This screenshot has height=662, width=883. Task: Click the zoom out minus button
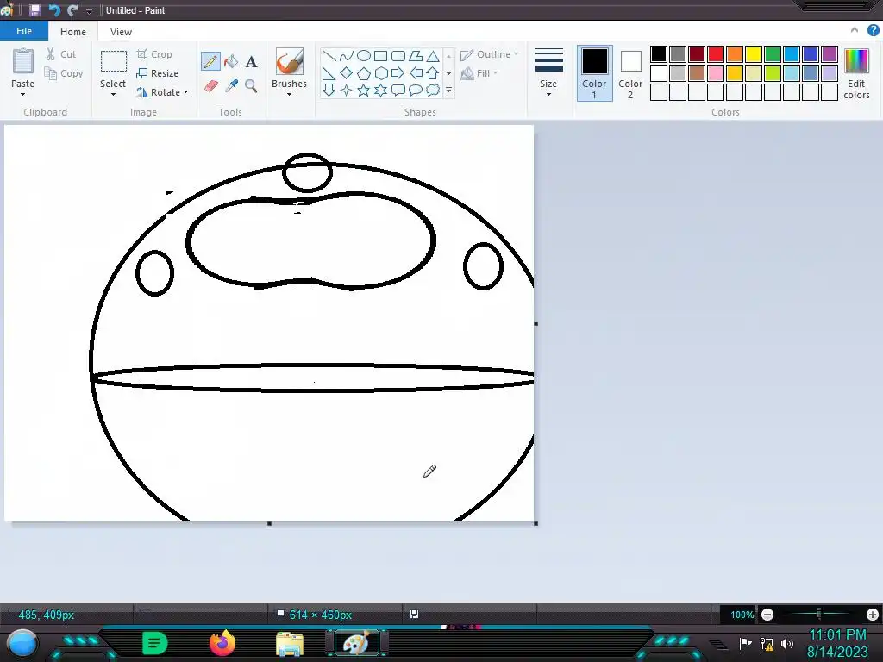click(767, 615)
